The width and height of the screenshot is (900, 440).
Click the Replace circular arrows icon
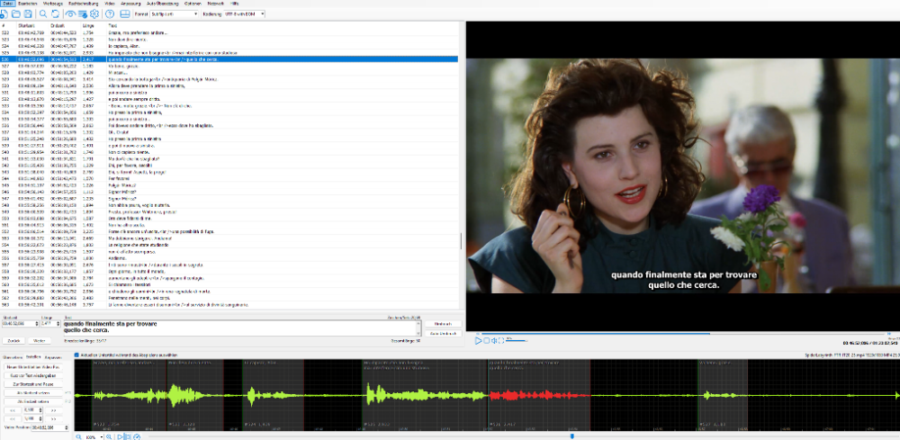pos(56,13)
